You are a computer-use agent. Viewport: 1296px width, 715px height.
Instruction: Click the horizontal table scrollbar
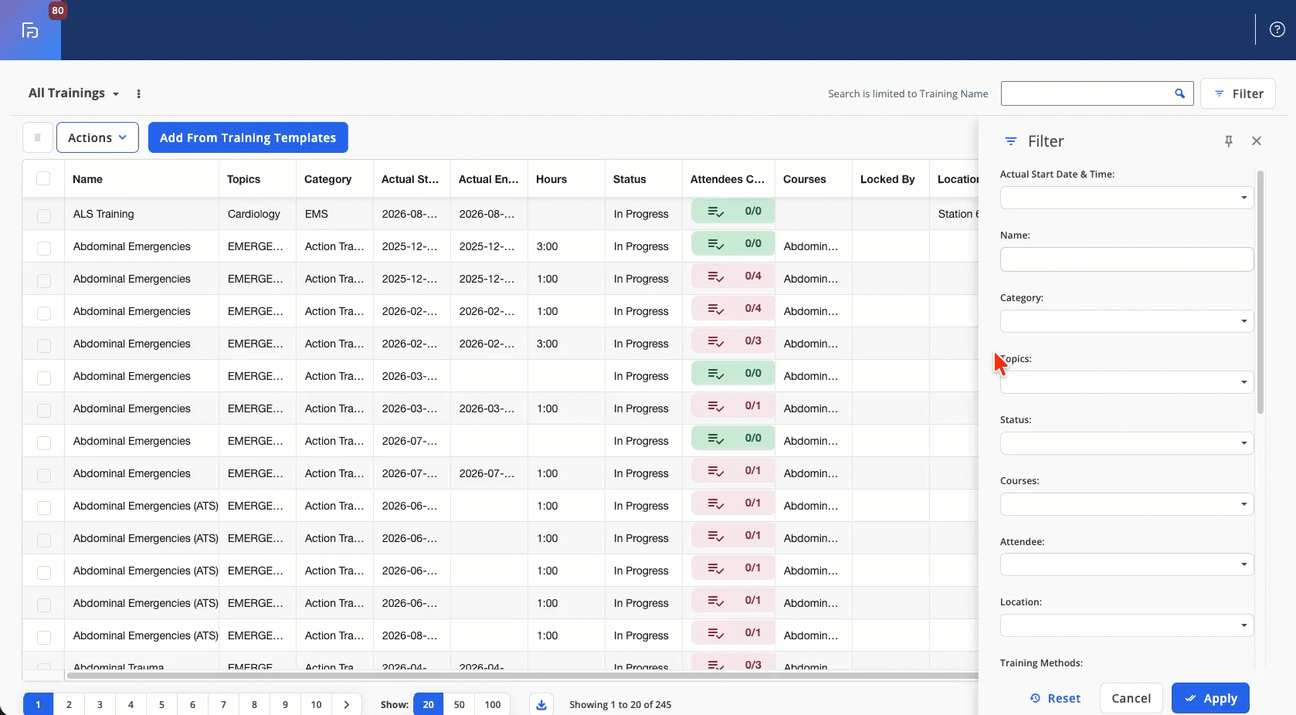point(522,676)
